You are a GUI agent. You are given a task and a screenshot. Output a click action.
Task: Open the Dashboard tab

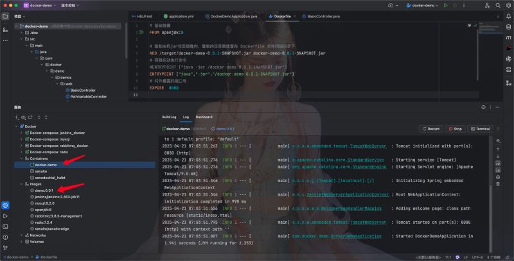pos(204,117)
